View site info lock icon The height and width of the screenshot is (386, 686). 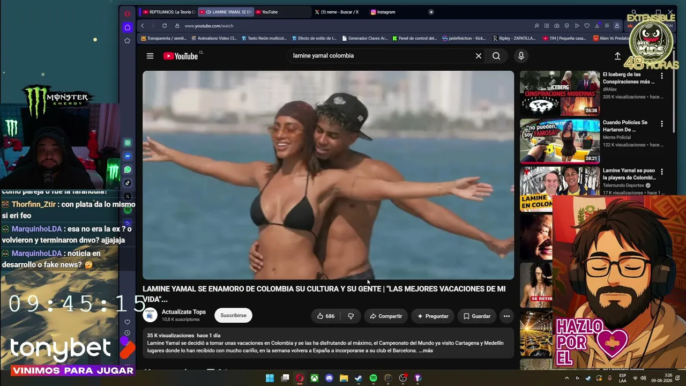pos(177,26)
